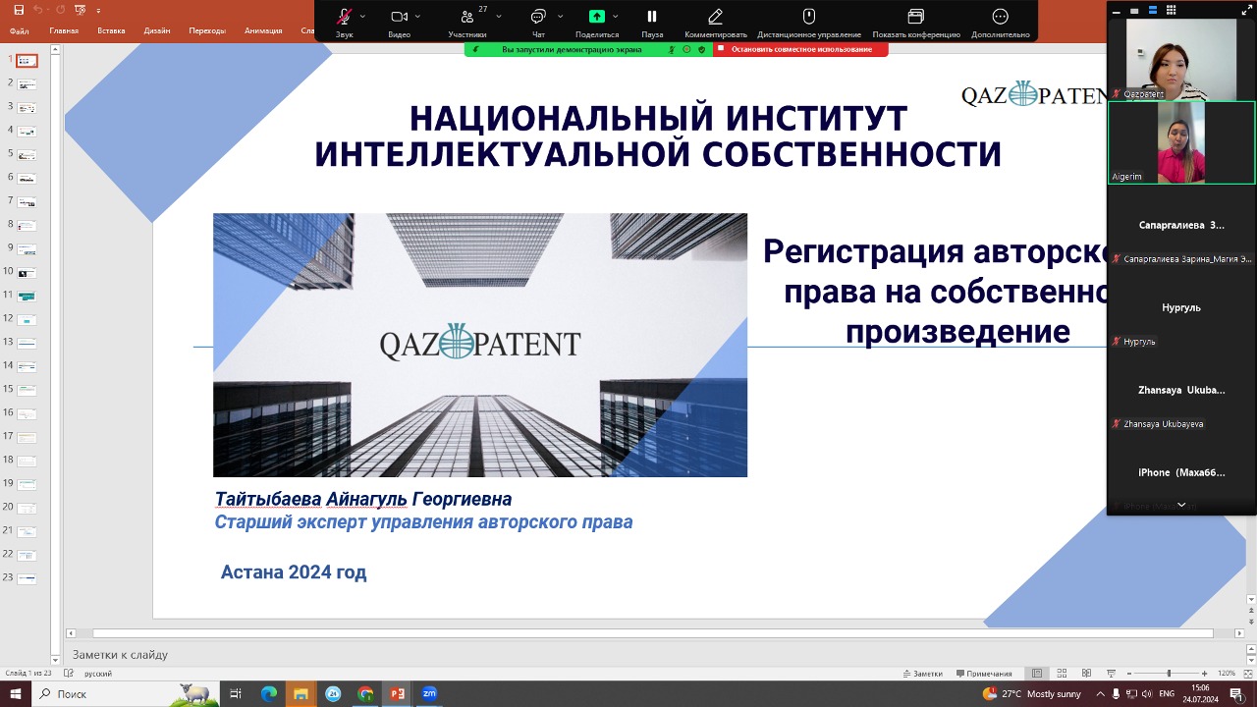Open the Чат chat icon
This screenshot has height=707, width=1257.
point(538,17)
